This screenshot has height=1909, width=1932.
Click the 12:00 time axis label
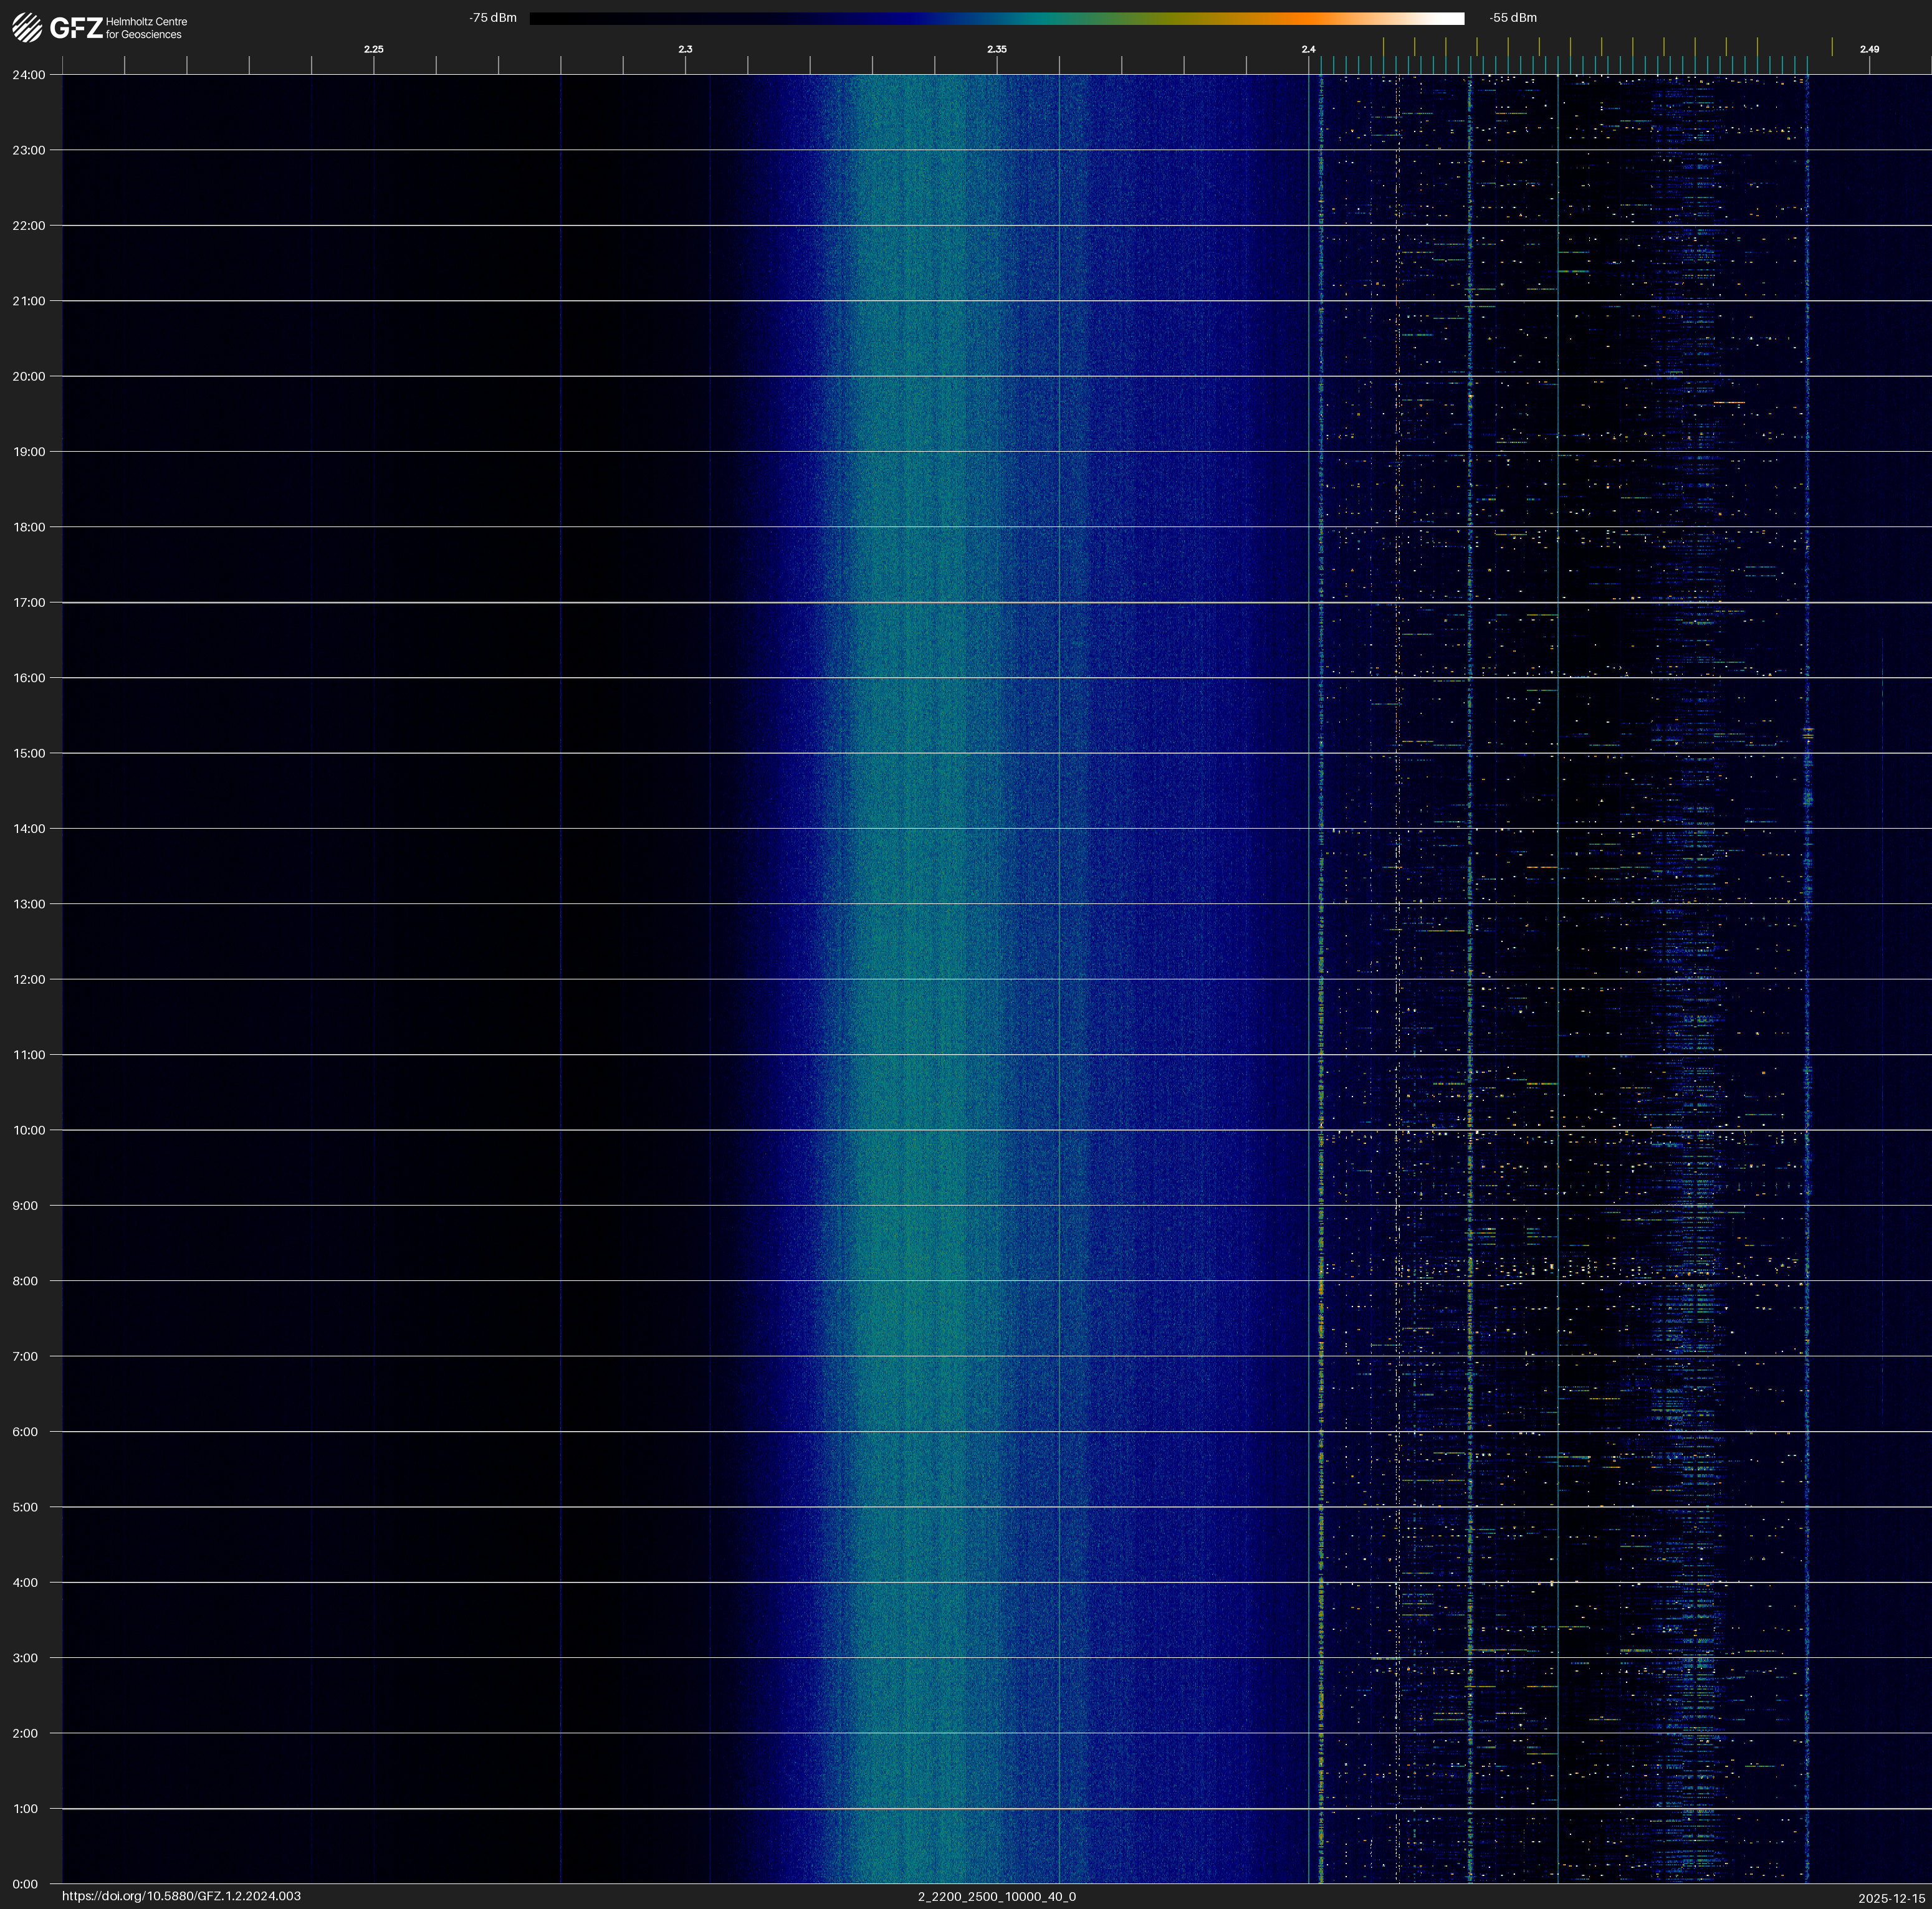28,979
